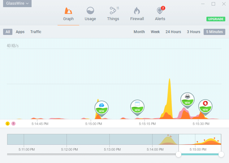
Task: Set time range to 3 Hours
Action: click(193, 32)
